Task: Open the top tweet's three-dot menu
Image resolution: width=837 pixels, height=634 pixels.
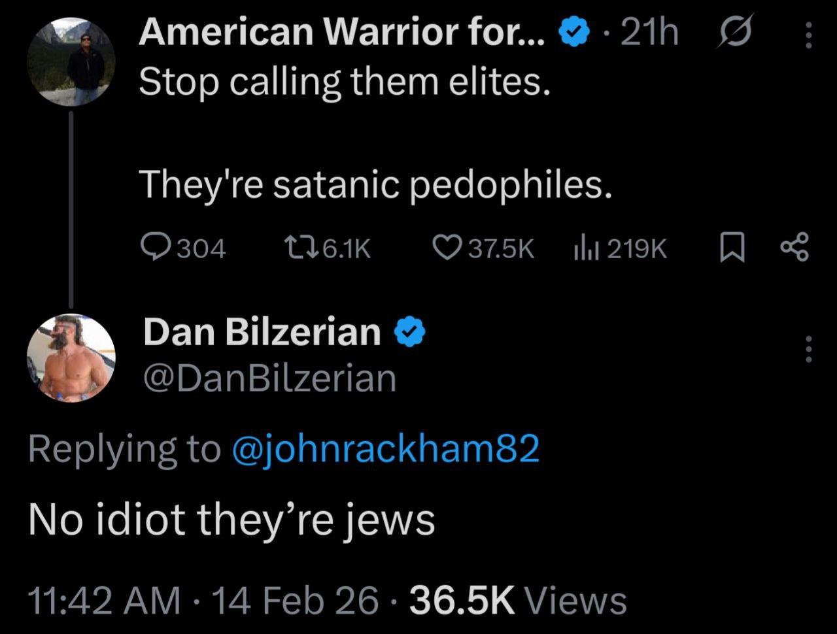Action: pyautogui.click(x=808, y=35)
